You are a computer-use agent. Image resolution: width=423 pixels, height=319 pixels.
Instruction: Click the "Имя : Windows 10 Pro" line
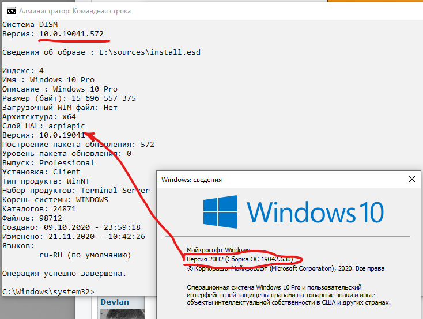pyautogui.click(x=48, y=80)
